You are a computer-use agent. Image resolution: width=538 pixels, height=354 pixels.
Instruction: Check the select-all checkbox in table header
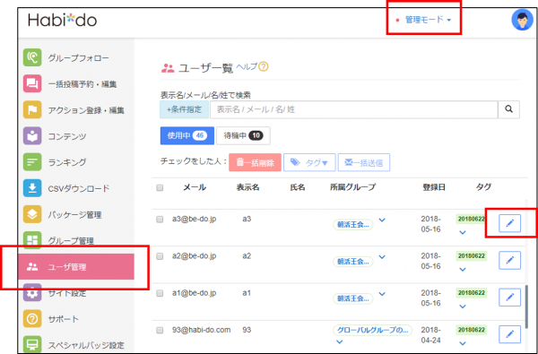pyautogui.click(x=160, y=187)
